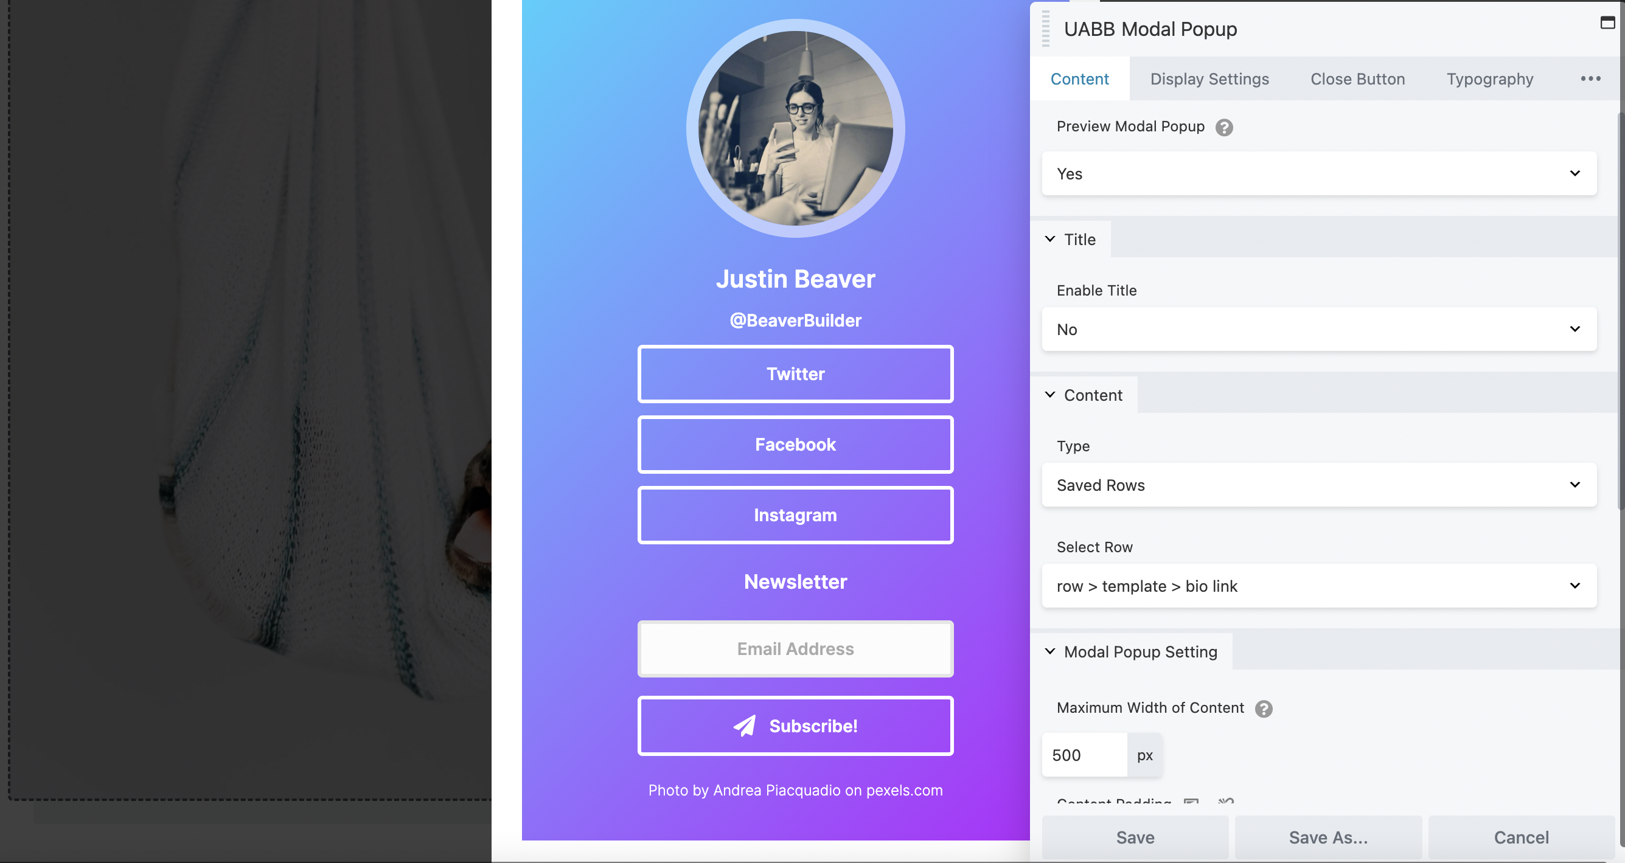The width and height of the screenshot is (1625, 863).
Task: Click the help icon for Maximum Width of Content
Action: point(1263,709)
